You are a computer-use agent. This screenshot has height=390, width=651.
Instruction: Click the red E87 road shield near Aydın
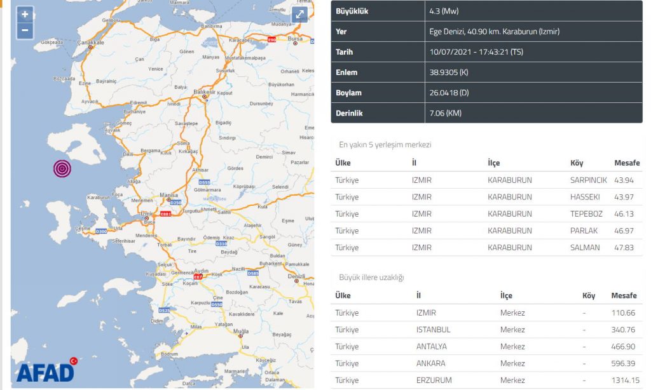198,277
